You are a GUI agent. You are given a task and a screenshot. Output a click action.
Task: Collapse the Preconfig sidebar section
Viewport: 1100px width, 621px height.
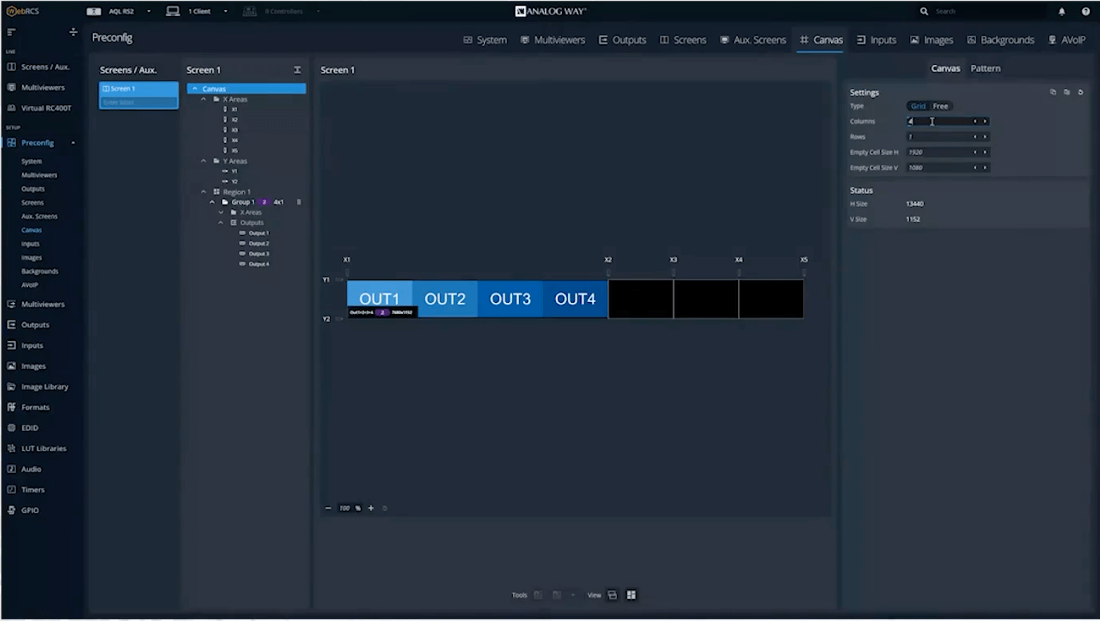point(73,143)
